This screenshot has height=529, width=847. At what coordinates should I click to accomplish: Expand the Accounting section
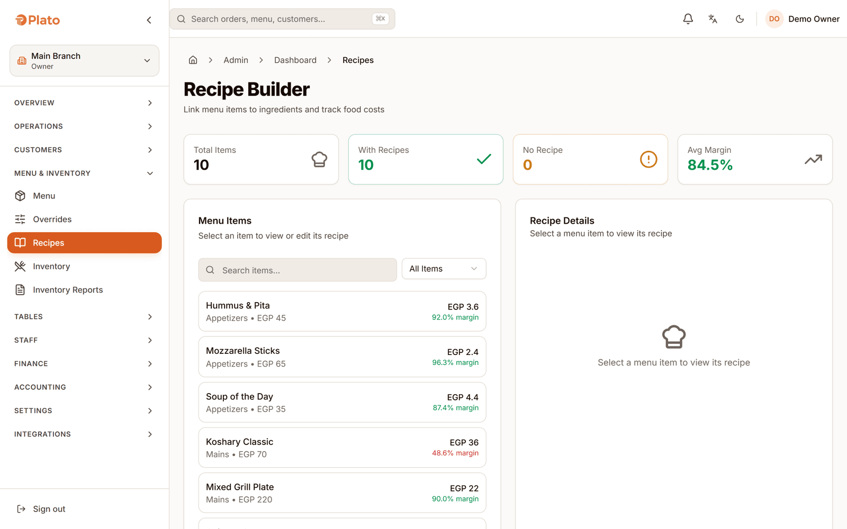coord(85,387)
